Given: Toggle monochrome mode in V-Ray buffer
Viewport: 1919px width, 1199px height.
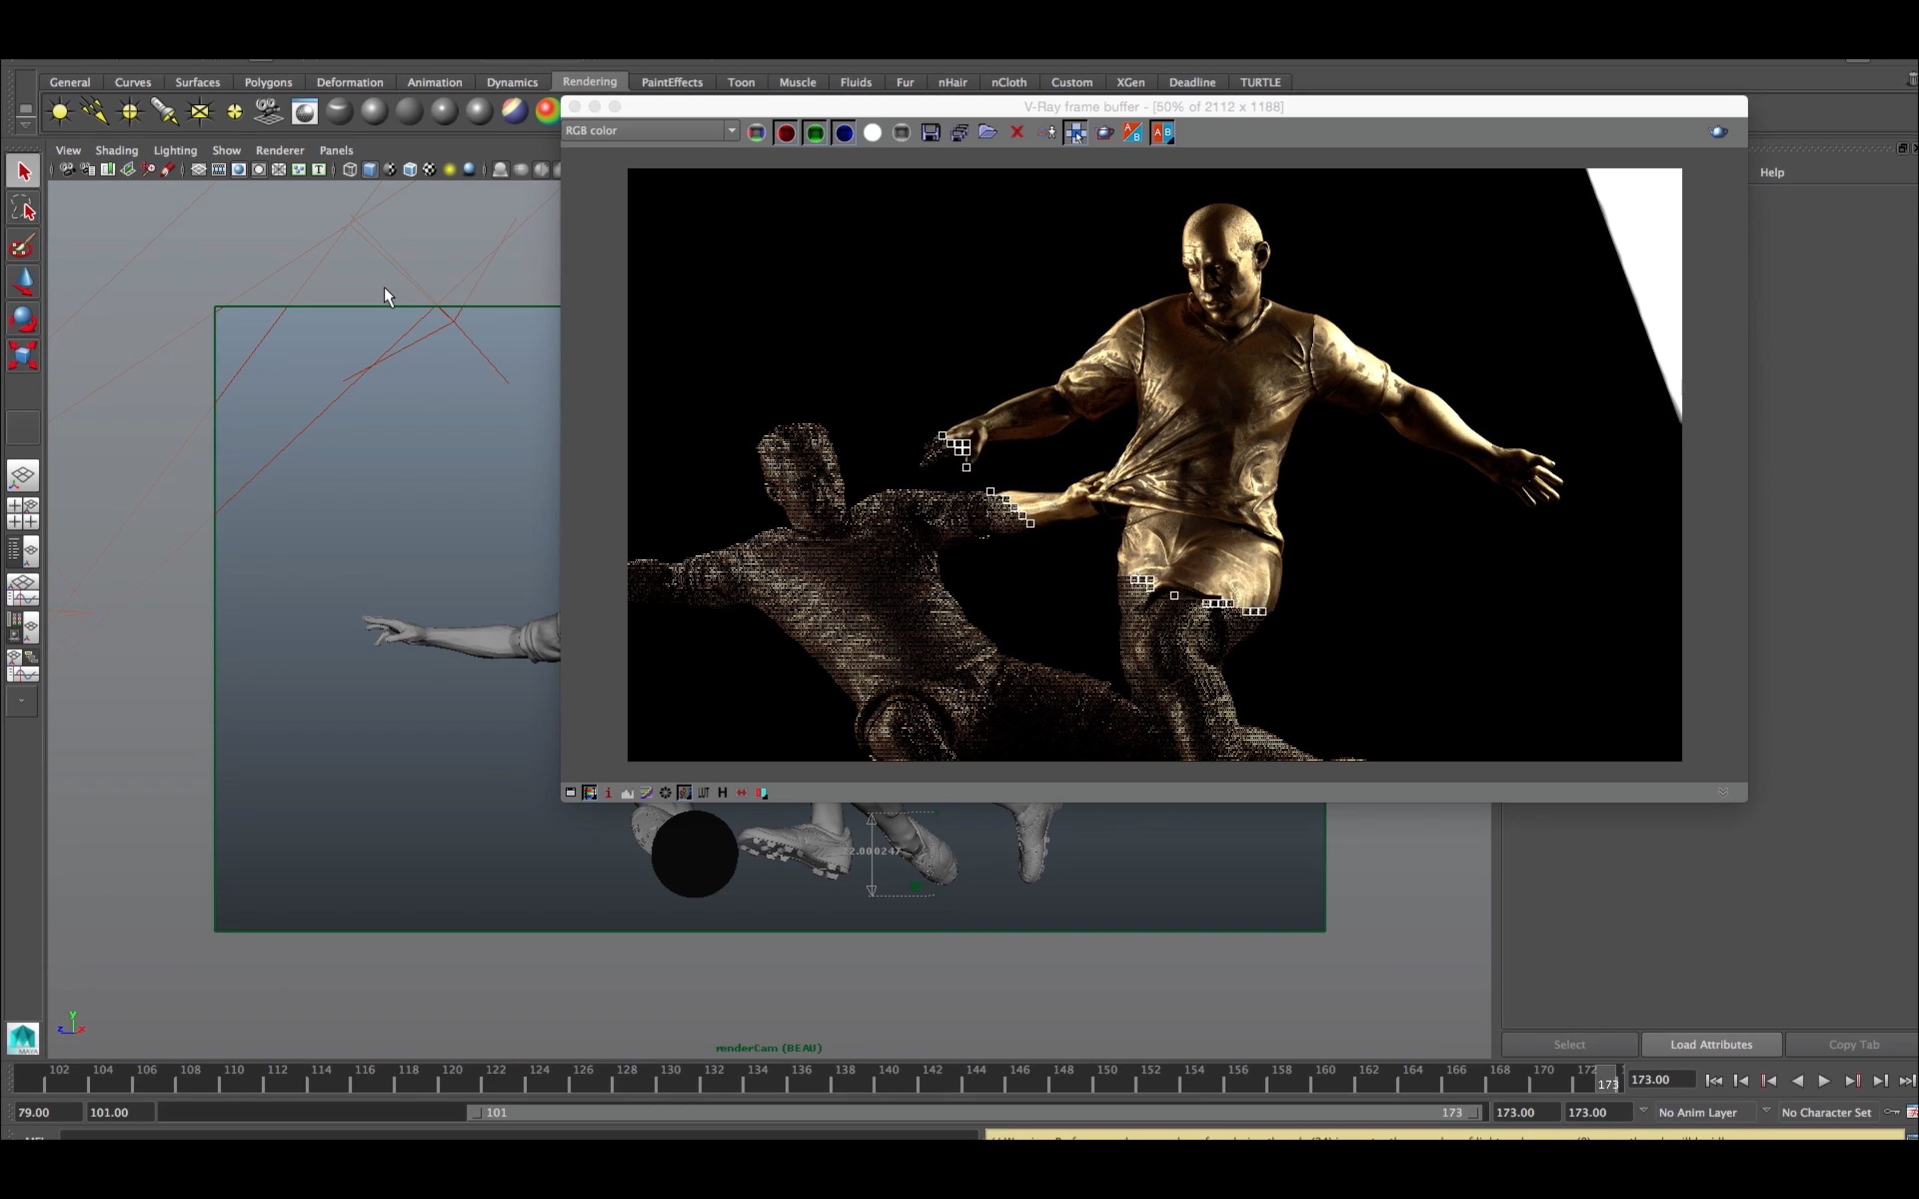Looking at the screenshot, I should click(901, 132).
